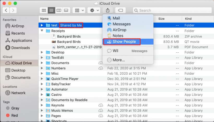Expand the QuickTime Player folder triangle
Image resolution: width=214 pixels, height=122 pixels.
click(x=42, y=79)
